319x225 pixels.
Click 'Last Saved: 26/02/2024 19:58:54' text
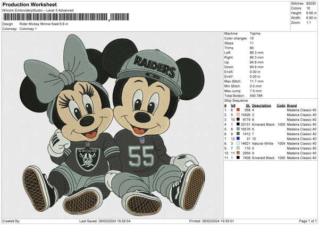coord(105,221)
